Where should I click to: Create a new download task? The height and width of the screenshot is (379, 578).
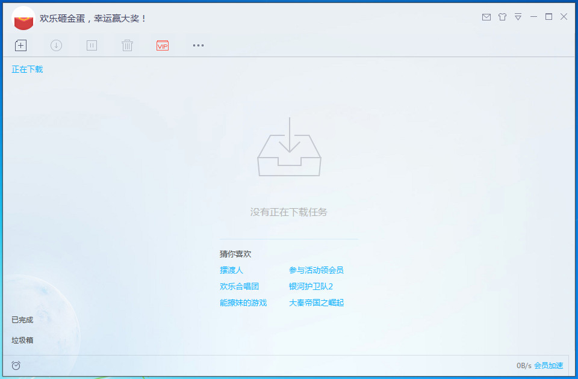20,45
